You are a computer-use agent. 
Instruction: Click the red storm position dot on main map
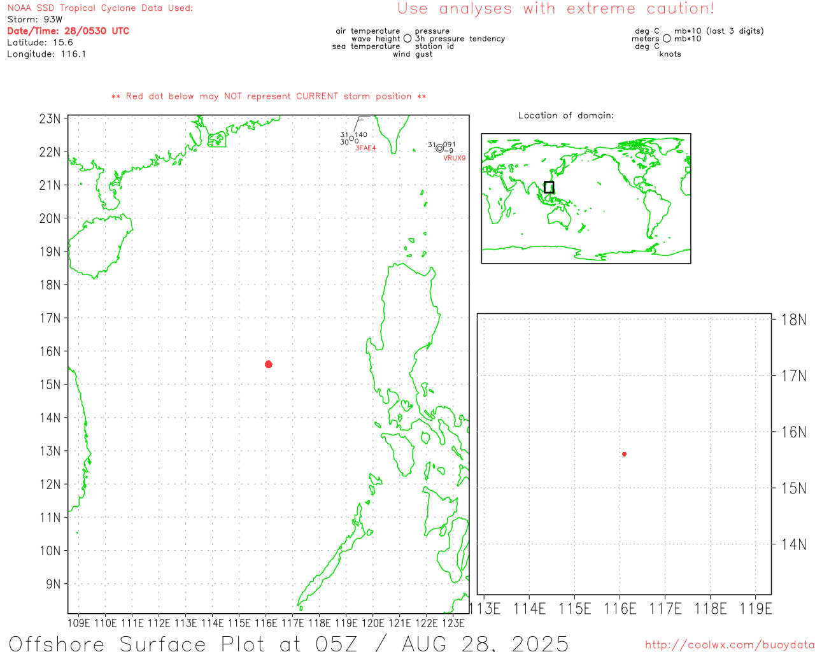269,364
